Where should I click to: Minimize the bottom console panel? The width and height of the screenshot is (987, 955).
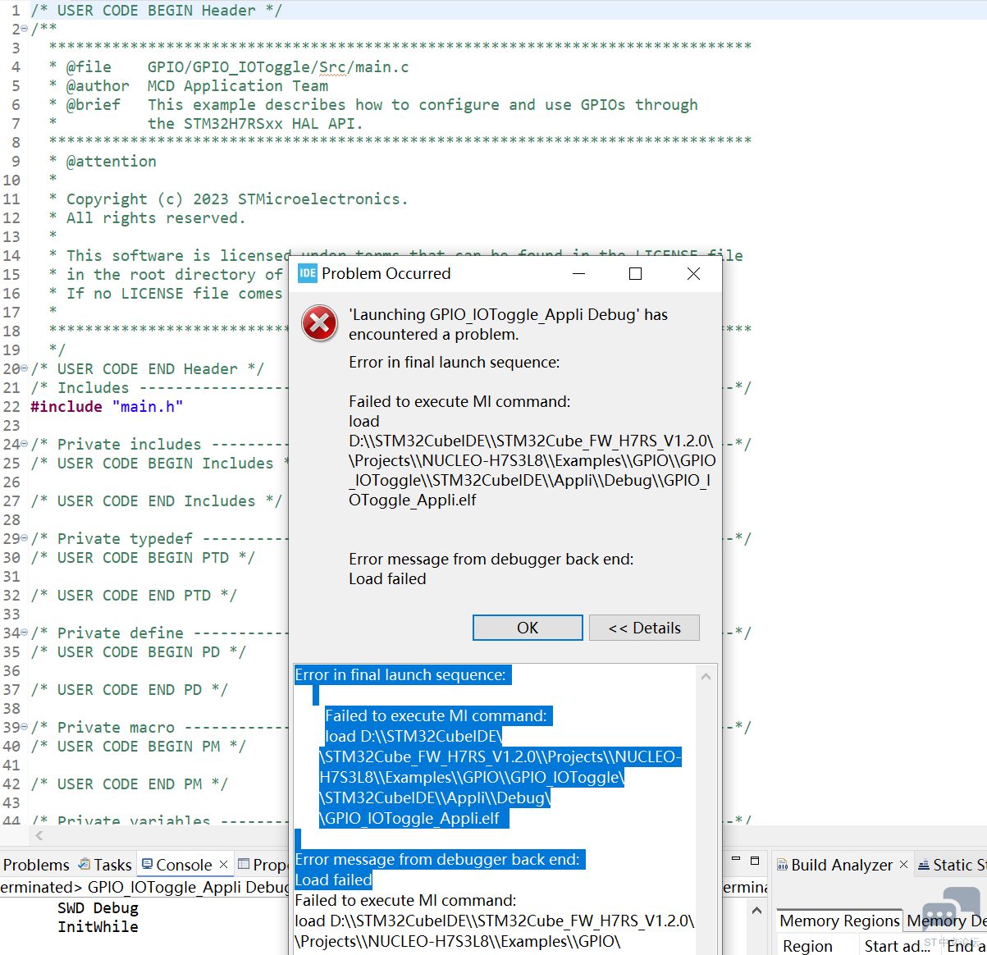736,860
